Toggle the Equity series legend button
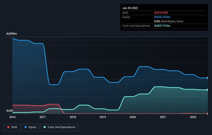Viewport: 212px width, 135px height. 30,127
